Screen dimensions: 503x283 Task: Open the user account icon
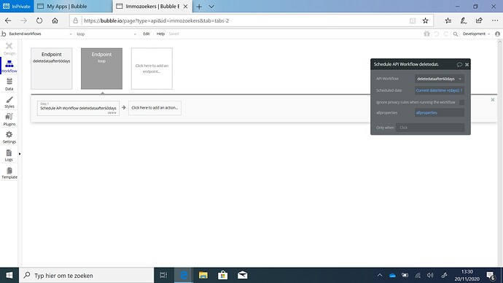498,34
